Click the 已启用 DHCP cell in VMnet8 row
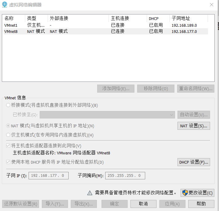The height and width of the screenshot is (211, 219). [156, 31]
